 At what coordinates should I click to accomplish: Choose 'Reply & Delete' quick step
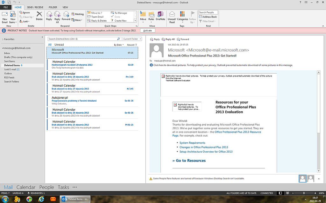click(x=97, y=21)
